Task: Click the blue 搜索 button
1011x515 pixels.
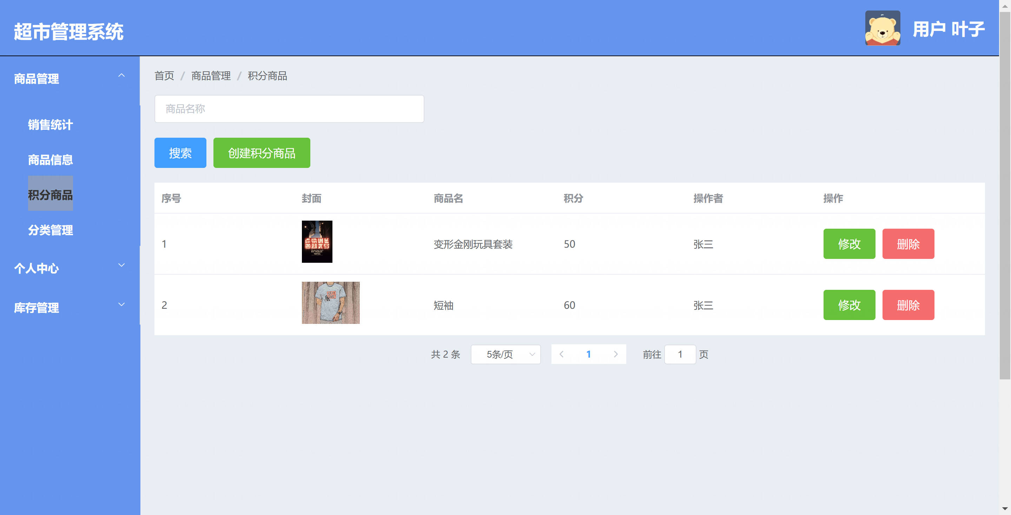Action: click(180, 153)
